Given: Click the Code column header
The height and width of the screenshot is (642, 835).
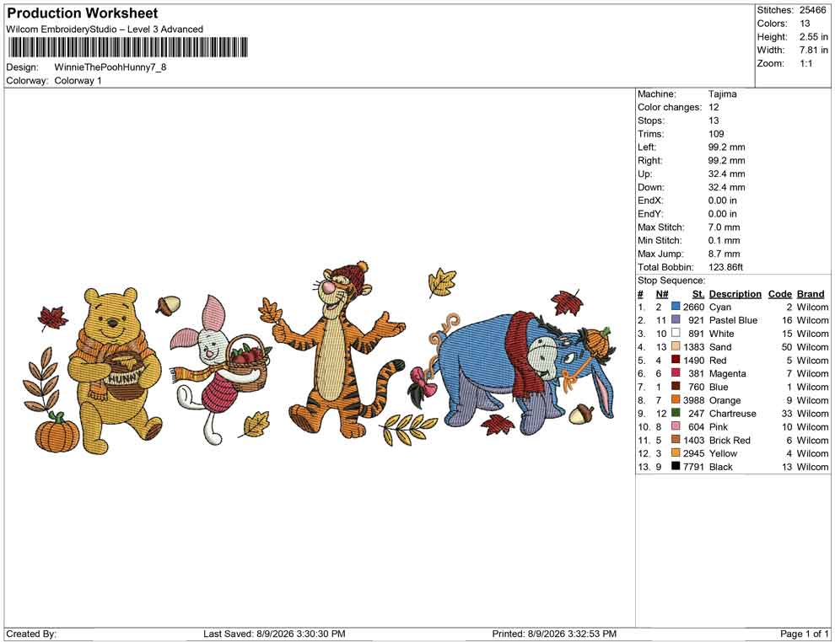Looking at the screenshot, I should pyautogui.click(x=779, y=293).
